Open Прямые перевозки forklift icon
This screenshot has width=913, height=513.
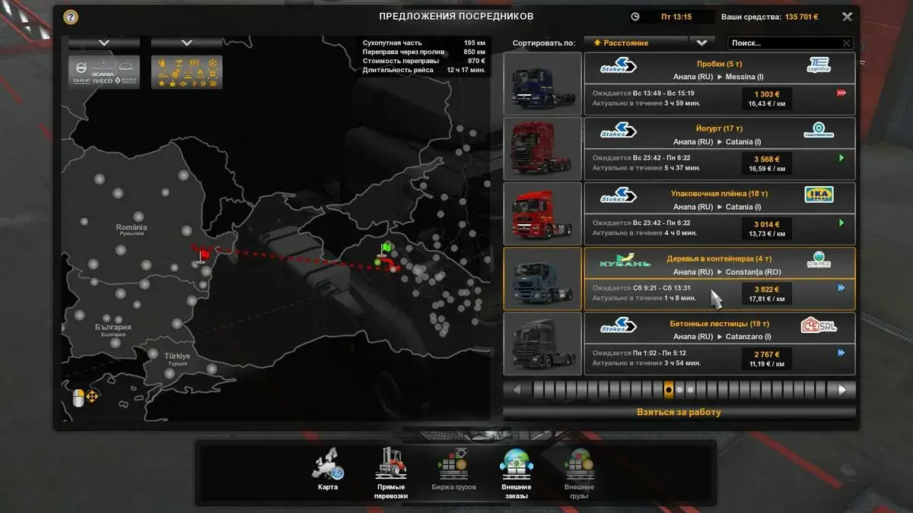tap(390, 464)
